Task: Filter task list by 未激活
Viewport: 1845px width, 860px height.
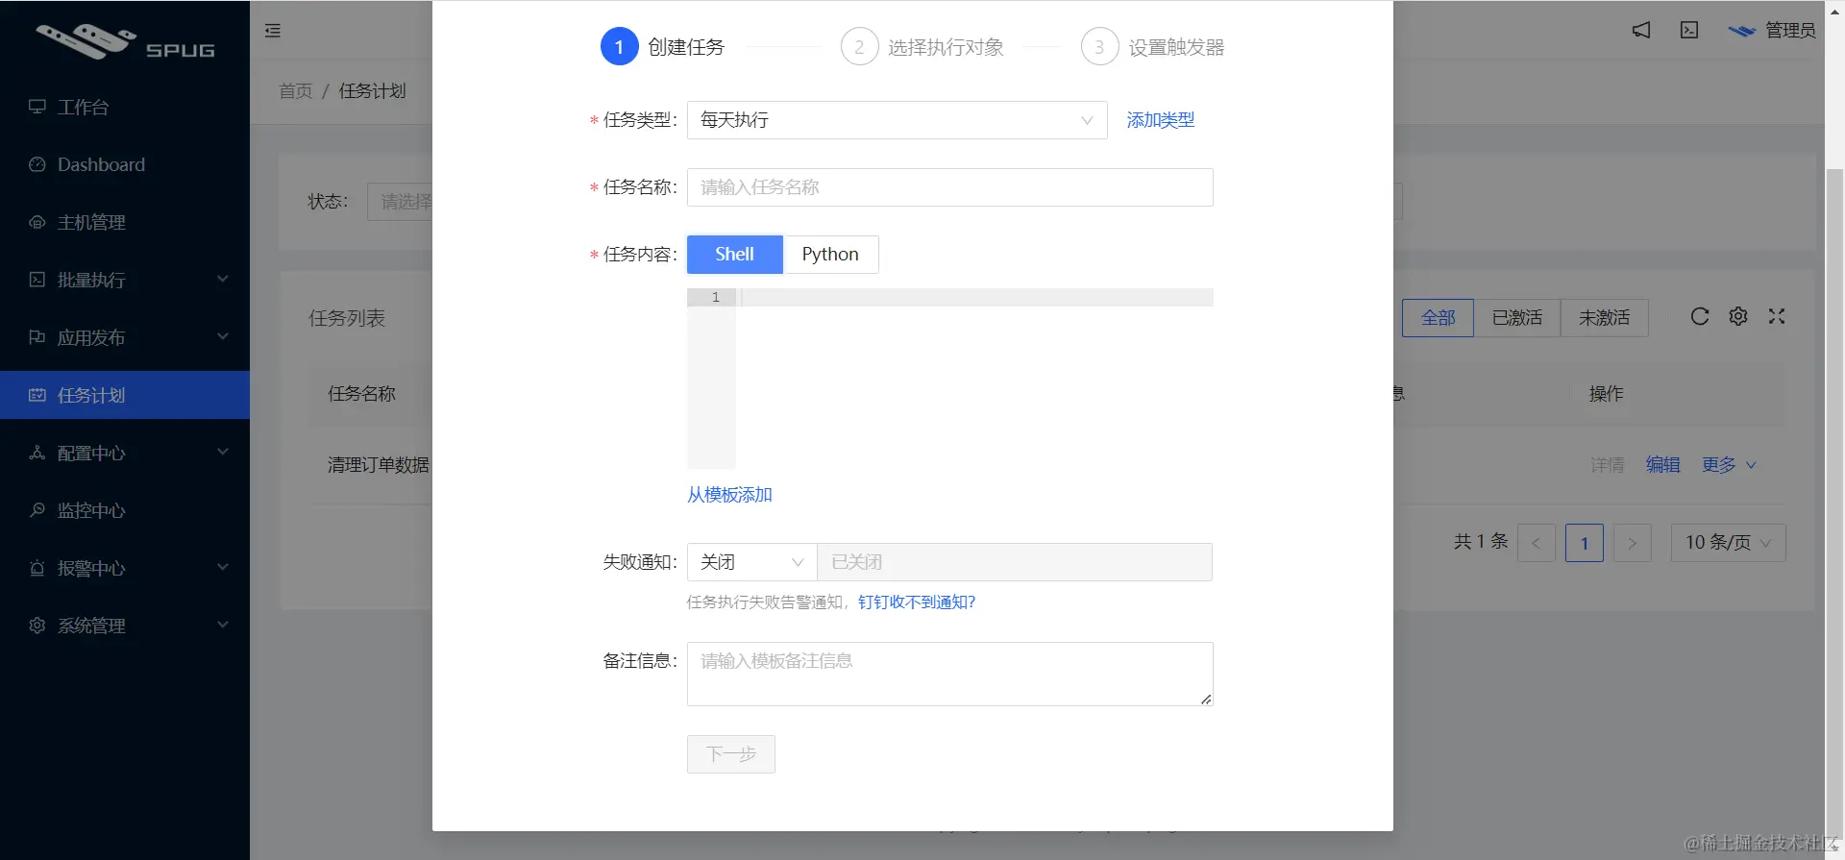Action: (1605, 318)
